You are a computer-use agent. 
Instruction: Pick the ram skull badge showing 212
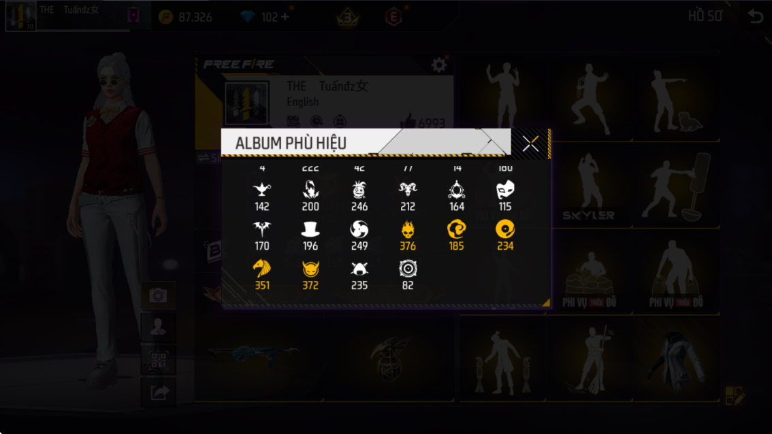[408, 195]
